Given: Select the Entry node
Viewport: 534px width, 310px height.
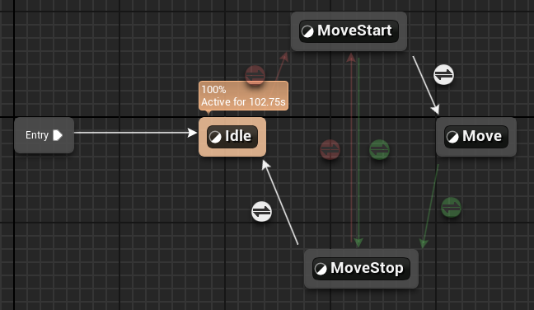Looking at the screenshot, I should point(44,135).
